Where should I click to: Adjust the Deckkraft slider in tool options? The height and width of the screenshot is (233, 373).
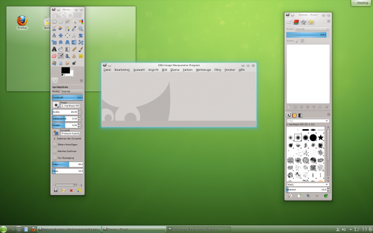click(x=67, y=98)
